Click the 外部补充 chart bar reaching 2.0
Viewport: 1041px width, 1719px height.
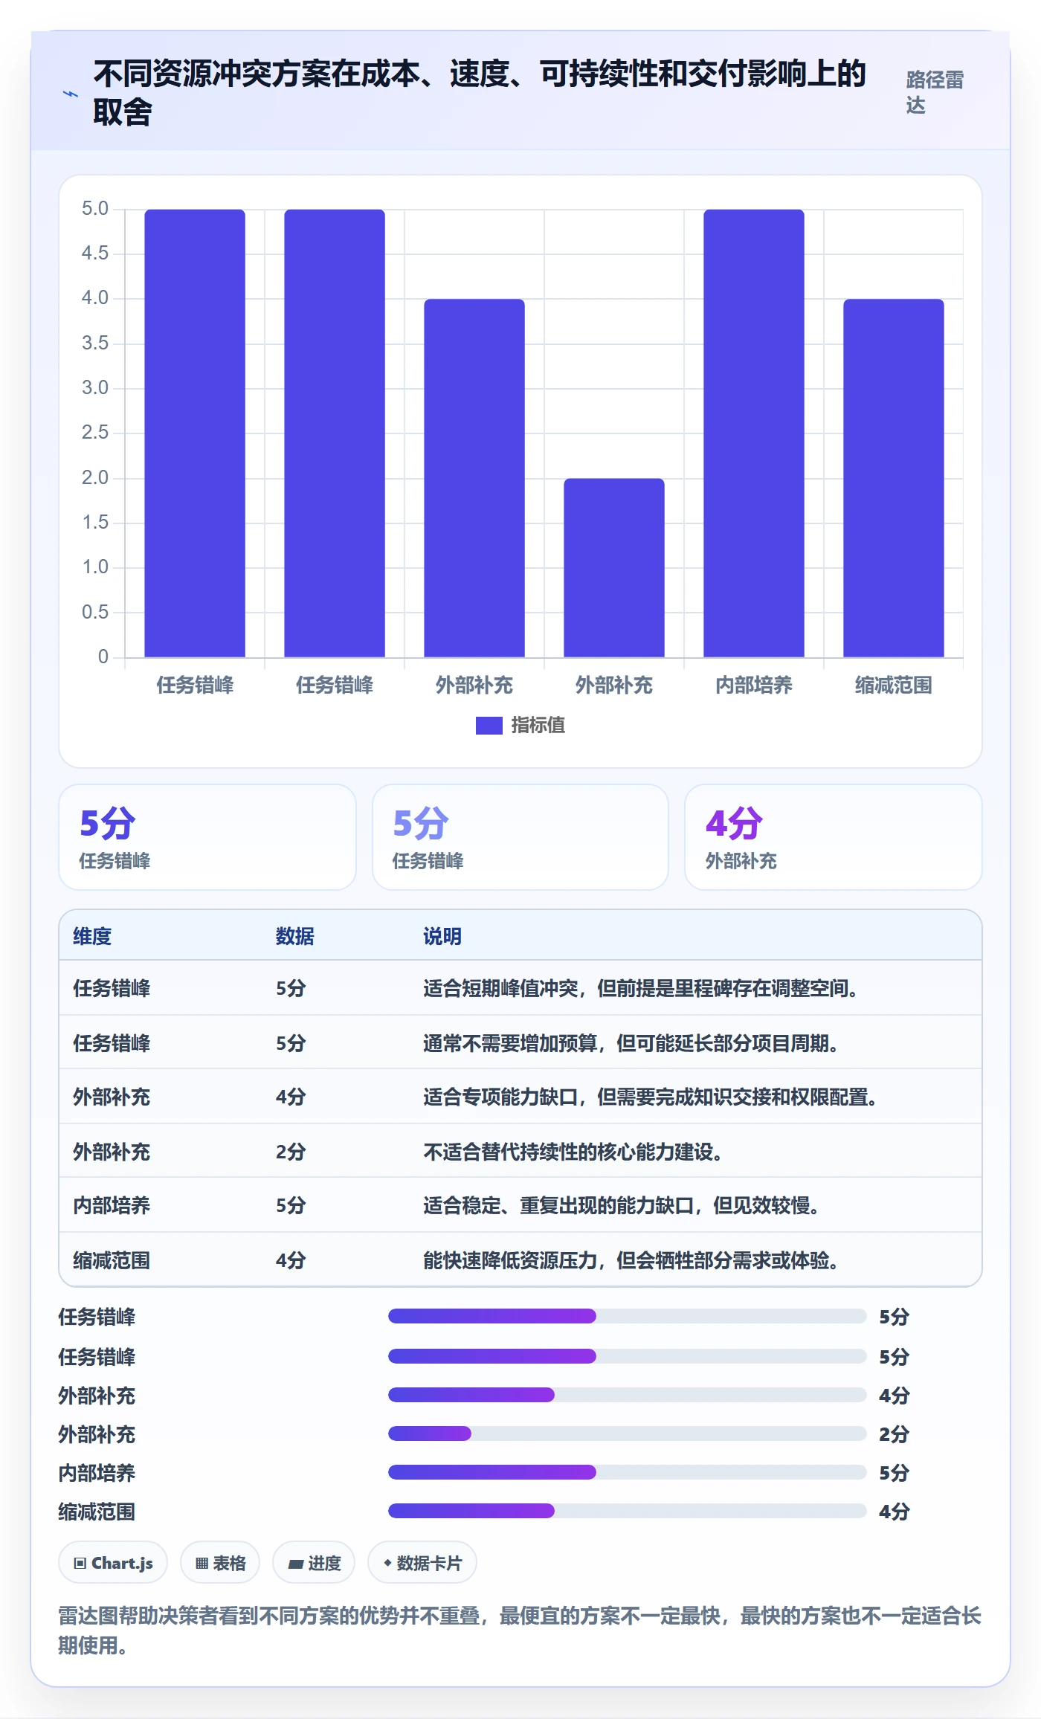click(x=614, y=567)
